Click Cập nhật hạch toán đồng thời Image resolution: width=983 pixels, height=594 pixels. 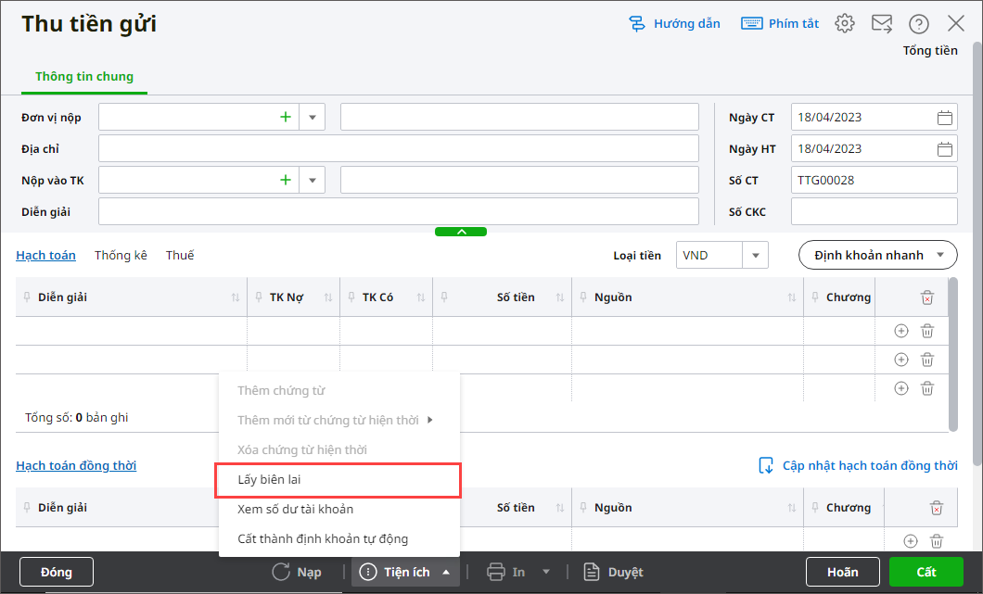pos(858,465)
